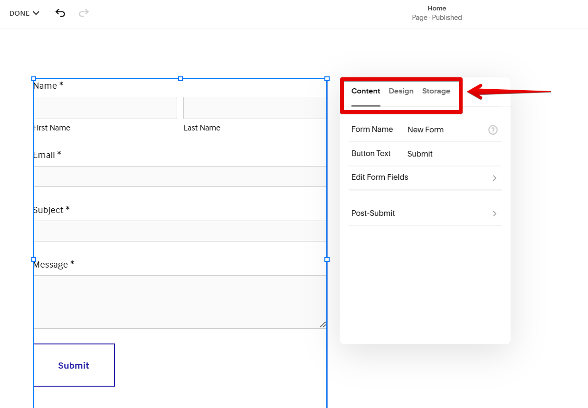
Task: Edit the Form Name value New Form
Action: click(426, 130)
